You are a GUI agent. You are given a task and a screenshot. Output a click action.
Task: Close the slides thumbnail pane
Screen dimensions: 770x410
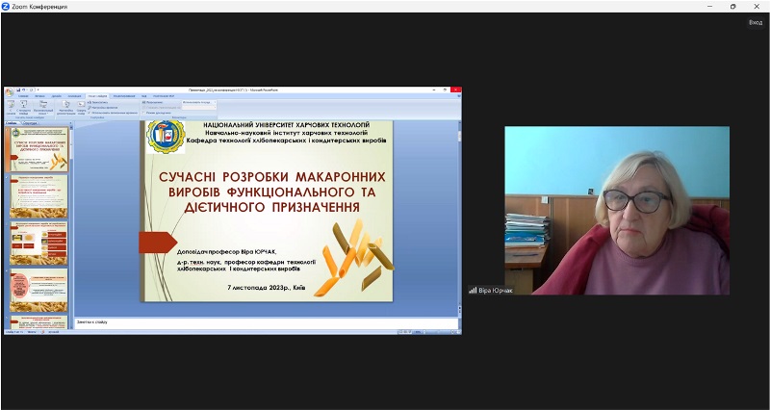pyautogui.click(x=70, y=123)
